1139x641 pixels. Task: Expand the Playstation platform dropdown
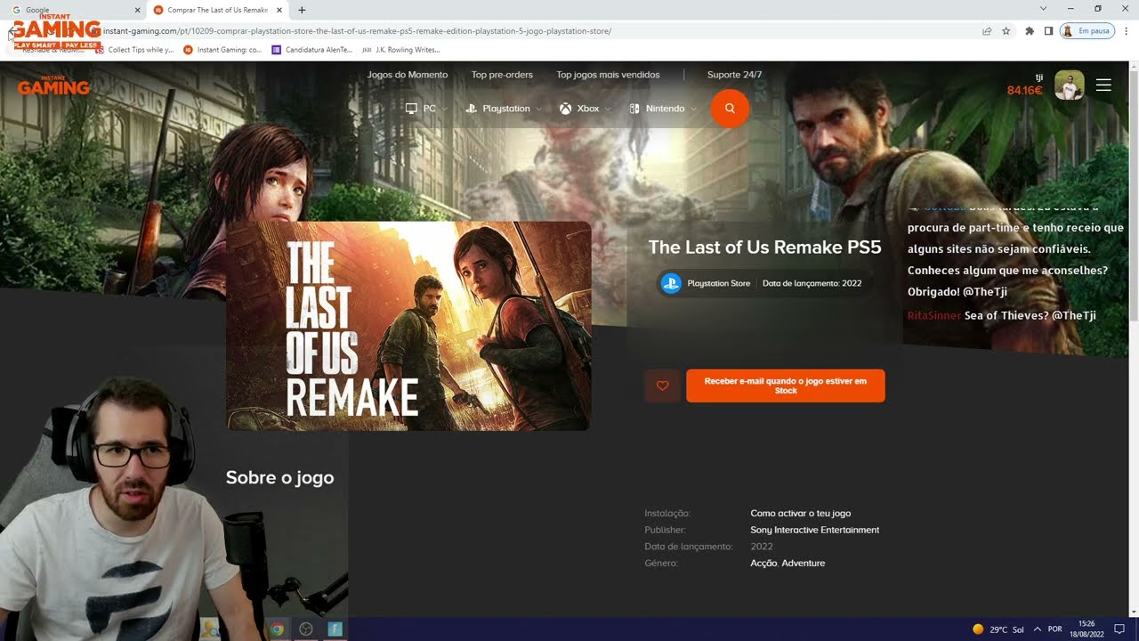503,109
